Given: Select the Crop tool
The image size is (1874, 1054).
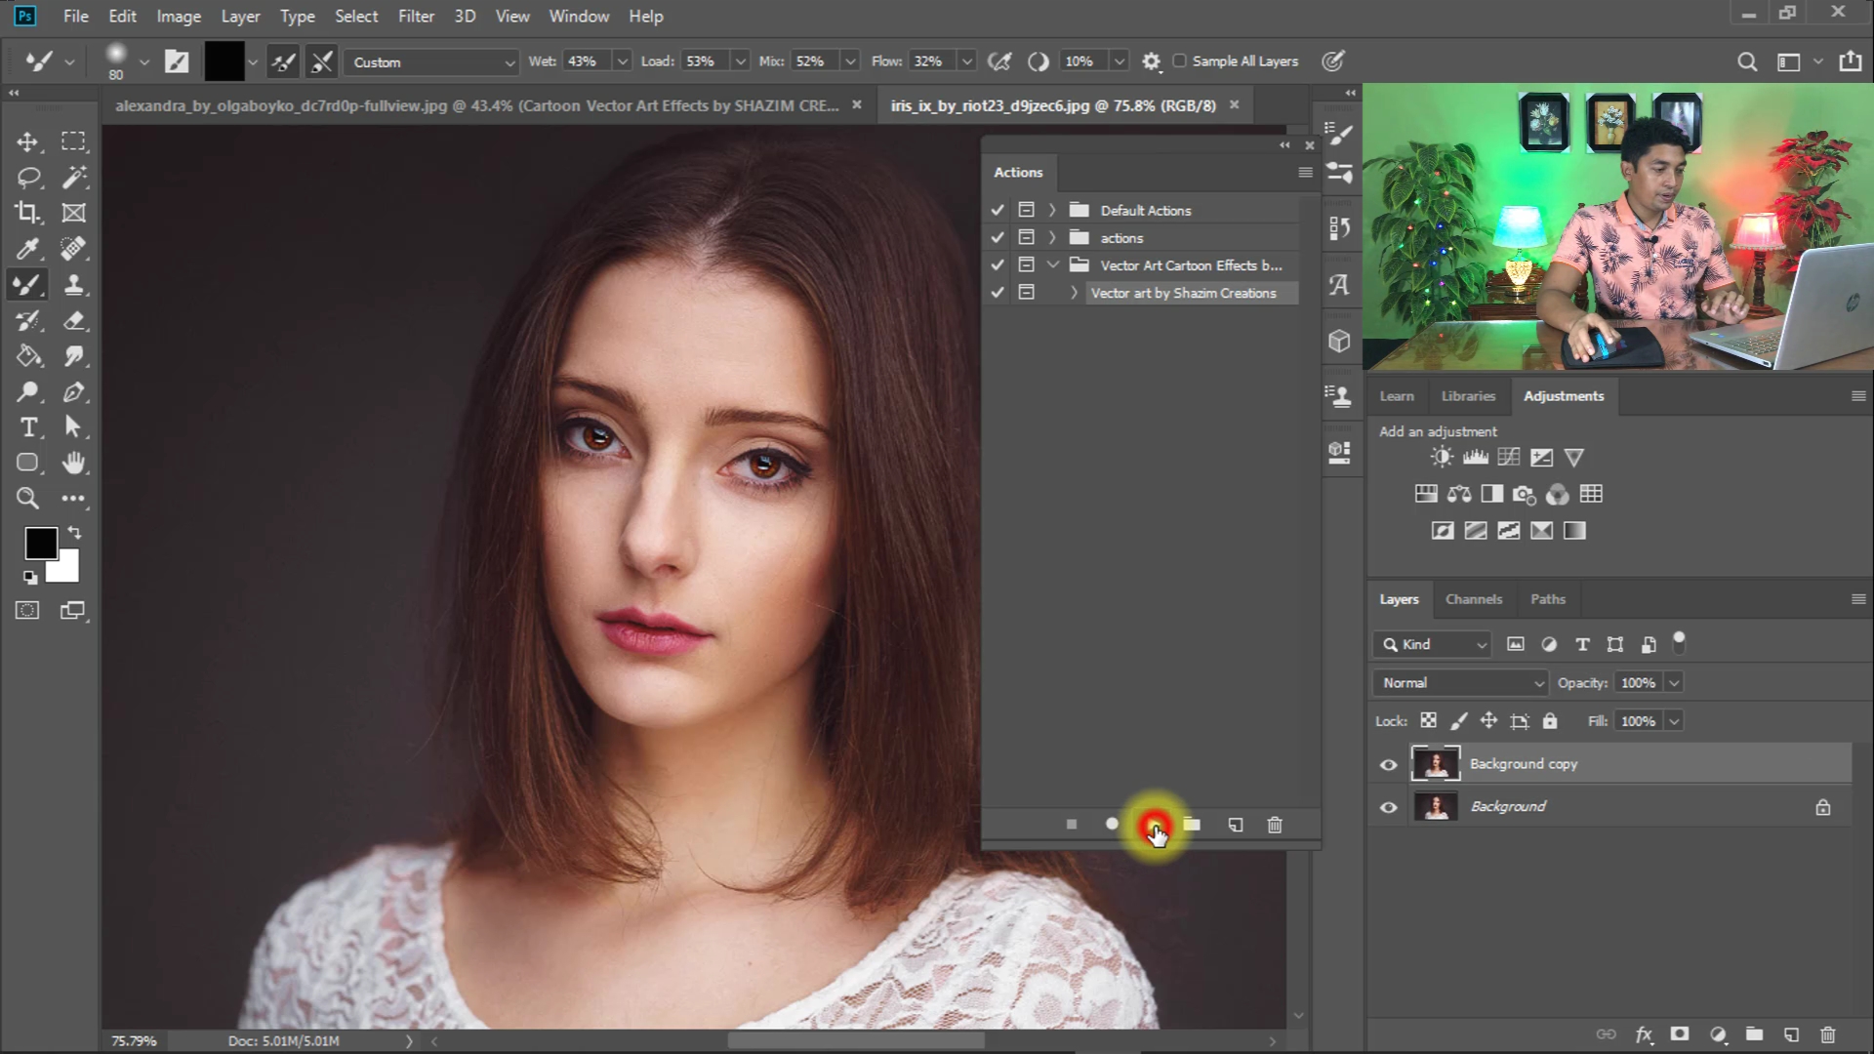Looking at the screenshot, I should pos(27,213).
